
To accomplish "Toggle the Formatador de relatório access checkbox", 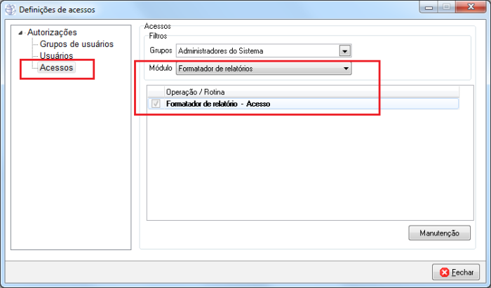I will [156, 104].
